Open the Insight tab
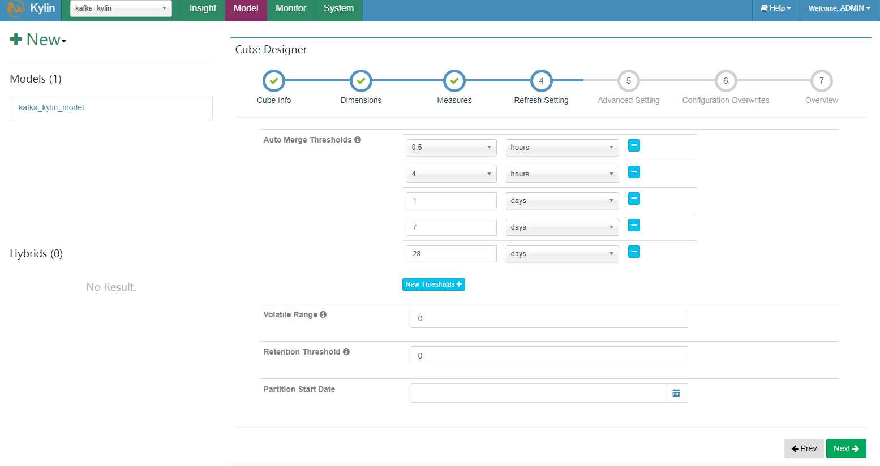Screen dimensions: 880x466 (203, 8)
